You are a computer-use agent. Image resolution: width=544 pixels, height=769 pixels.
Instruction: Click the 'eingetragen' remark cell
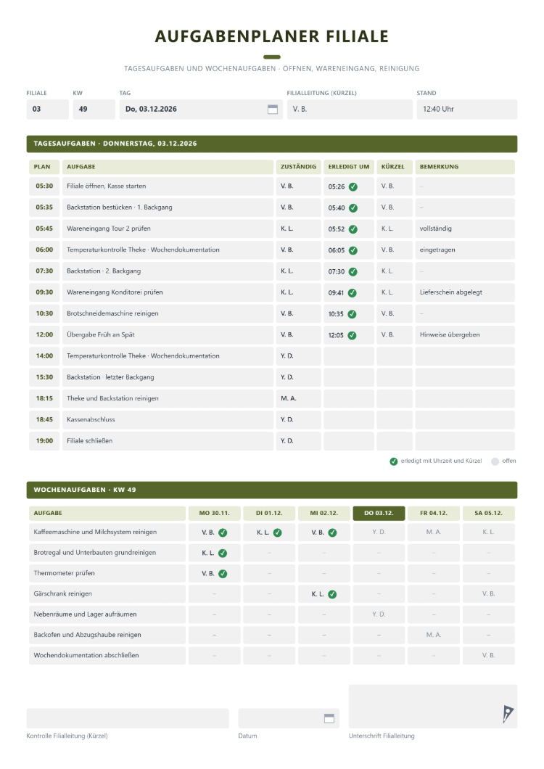pos(465,250)
